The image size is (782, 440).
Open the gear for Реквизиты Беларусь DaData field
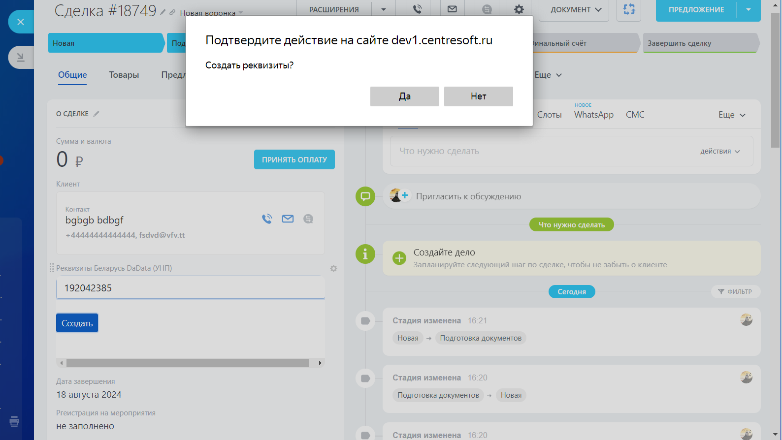pos(334,268)
